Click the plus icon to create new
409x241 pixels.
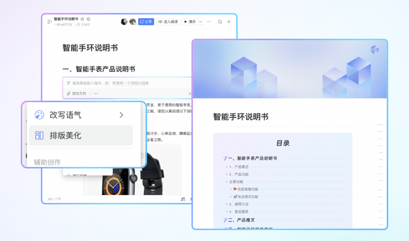229,22
